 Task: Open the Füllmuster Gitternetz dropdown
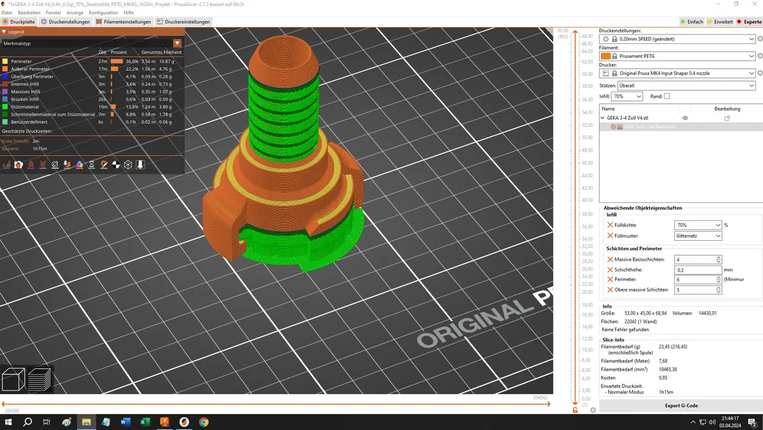point(698,236)
